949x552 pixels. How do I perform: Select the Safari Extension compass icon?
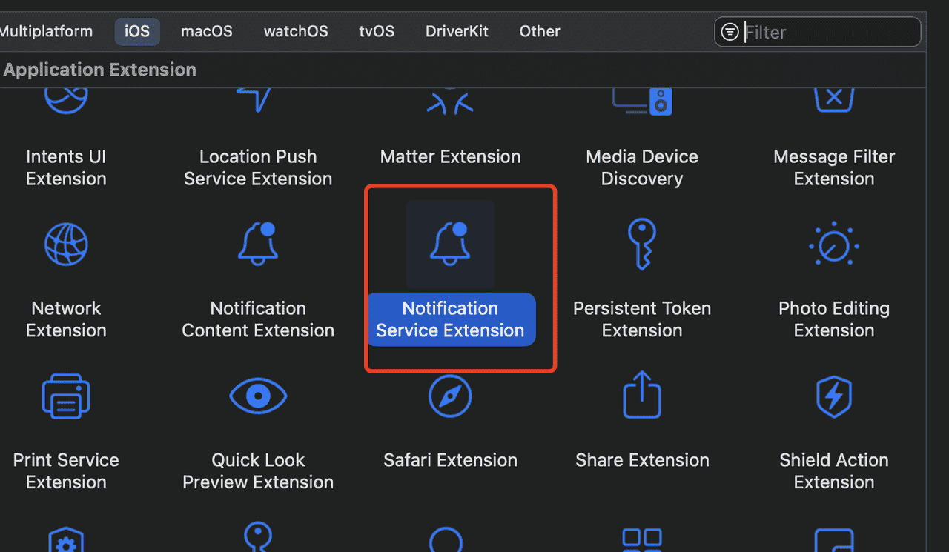(450, 396)
